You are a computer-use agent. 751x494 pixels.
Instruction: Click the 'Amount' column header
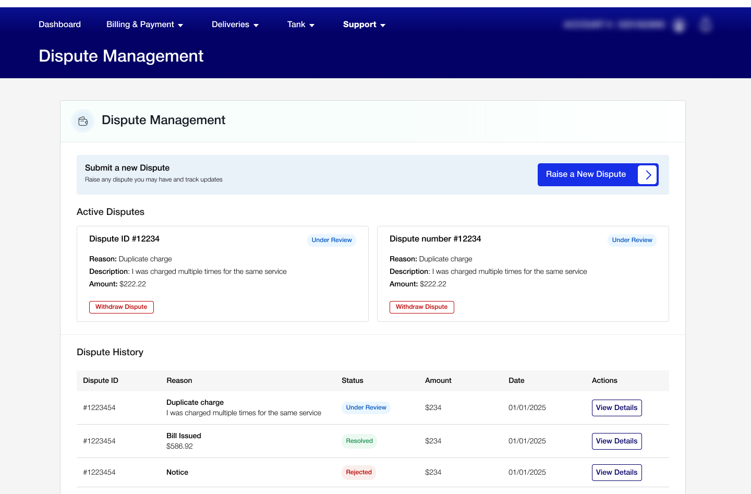pos(438,381)
